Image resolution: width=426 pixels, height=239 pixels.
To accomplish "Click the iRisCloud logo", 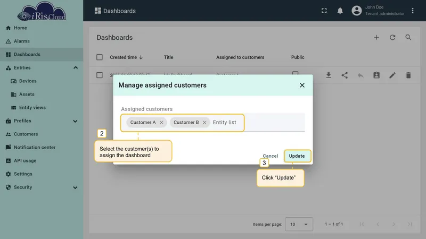I will point(42,11).
